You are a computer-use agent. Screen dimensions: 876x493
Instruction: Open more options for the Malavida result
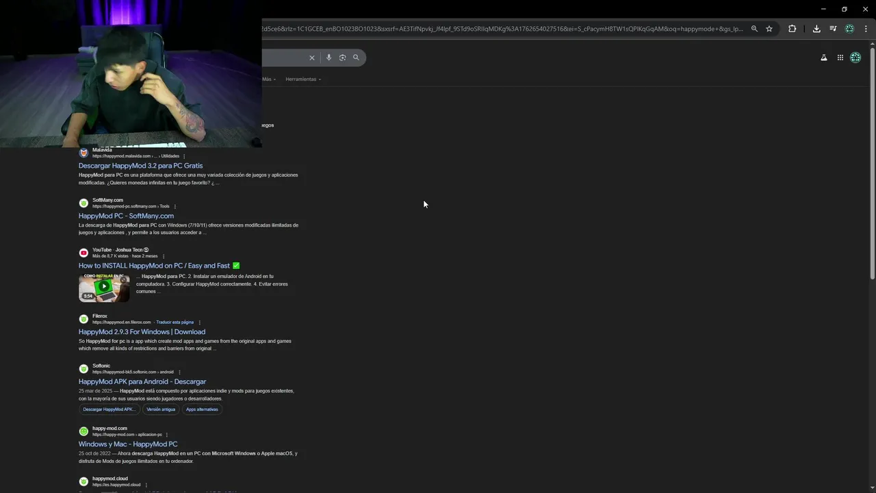click(x=184, y=156)
